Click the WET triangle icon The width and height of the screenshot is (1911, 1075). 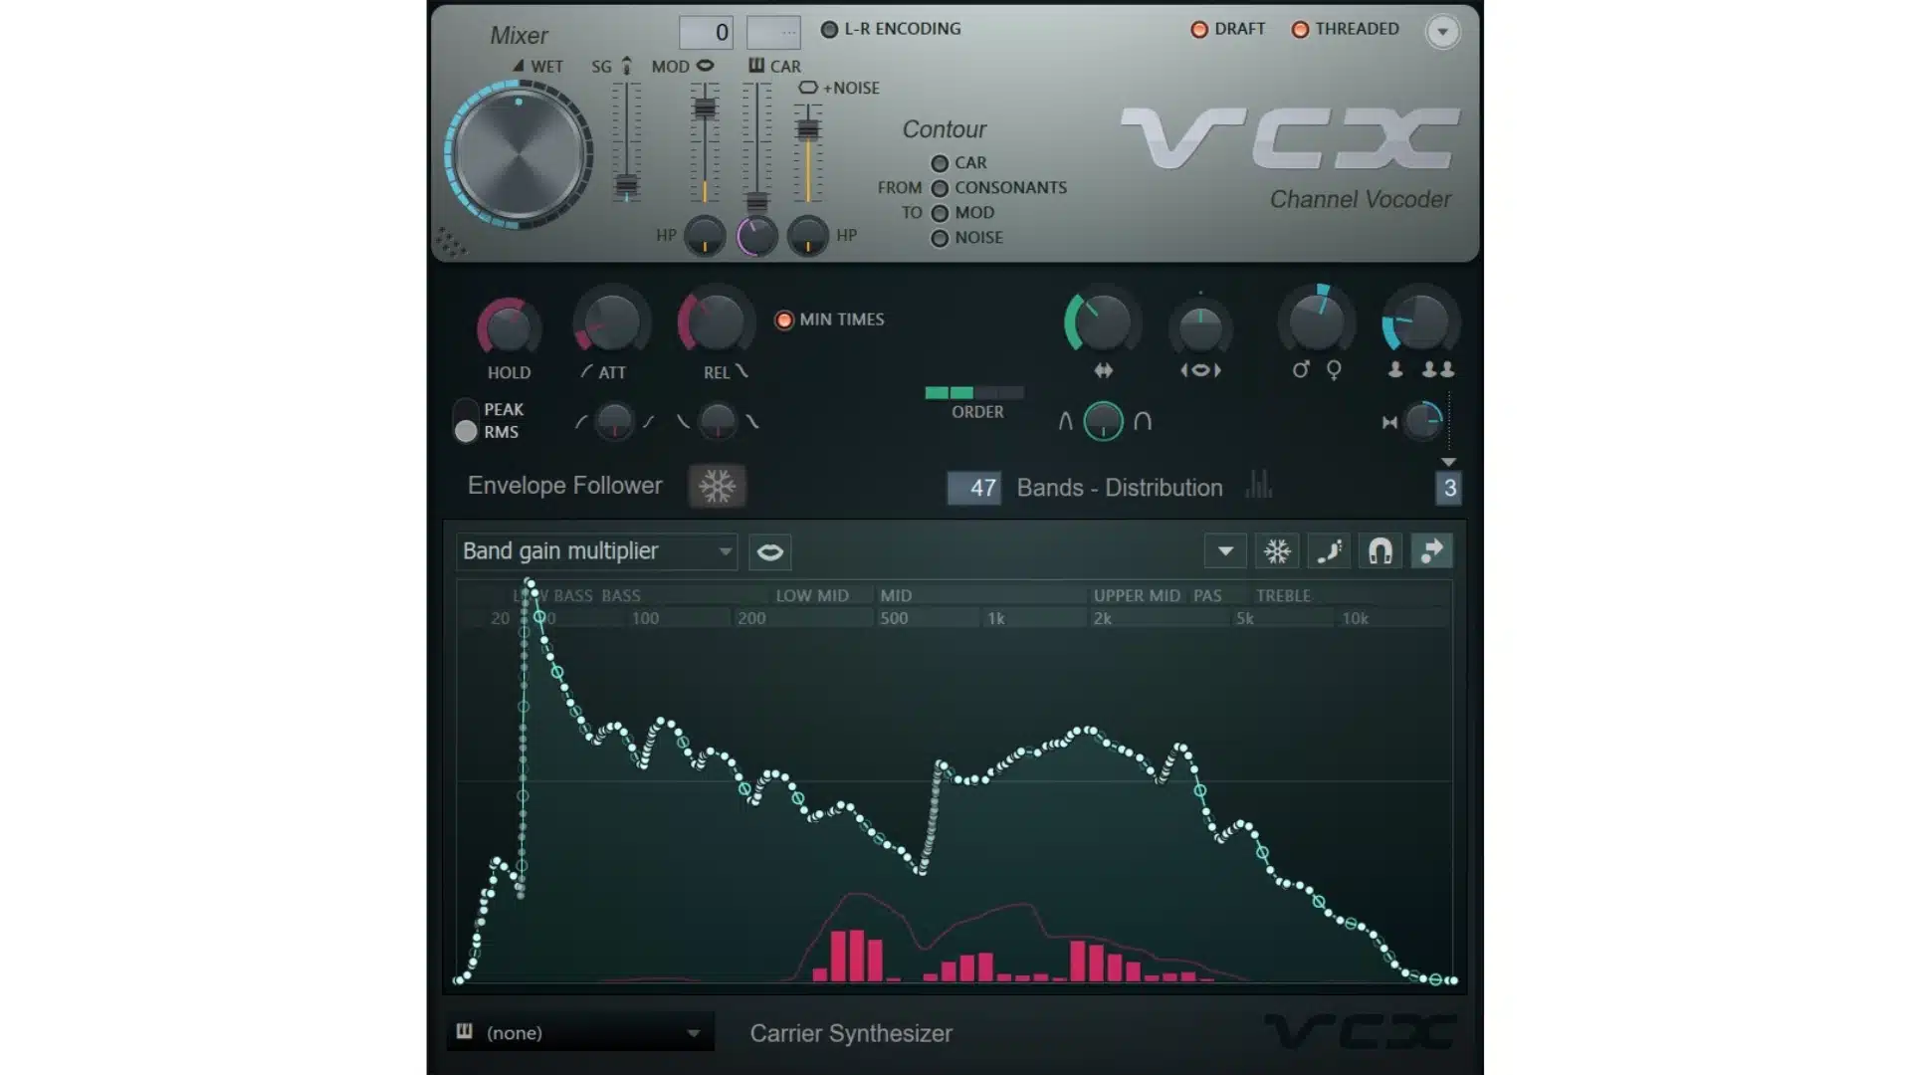519,66
